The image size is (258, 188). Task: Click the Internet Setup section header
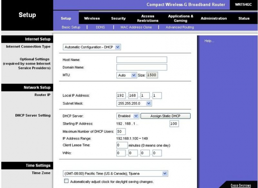click(x=27, y=39)
